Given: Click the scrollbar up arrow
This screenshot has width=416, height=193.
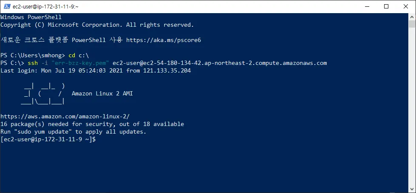Looking at the screenshot, I should point(412,17).
